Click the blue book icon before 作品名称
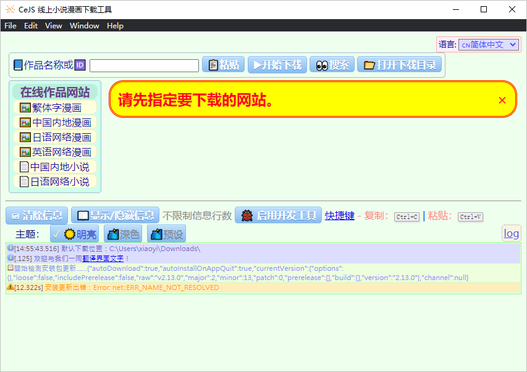This screenshot has width=527, height=372. [18, 65]
